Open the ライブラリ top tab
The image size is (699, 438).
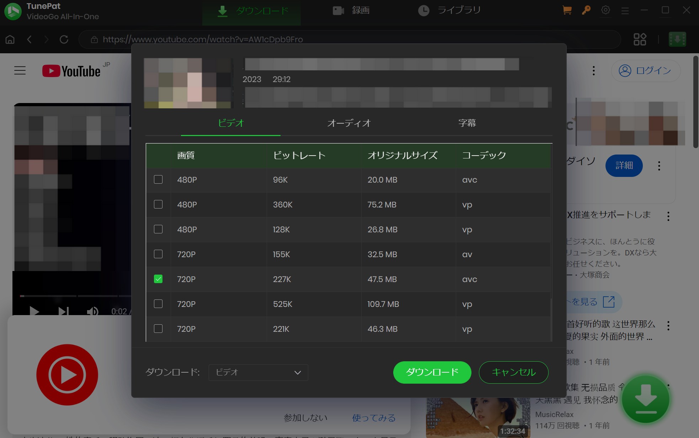click(450, 10)
